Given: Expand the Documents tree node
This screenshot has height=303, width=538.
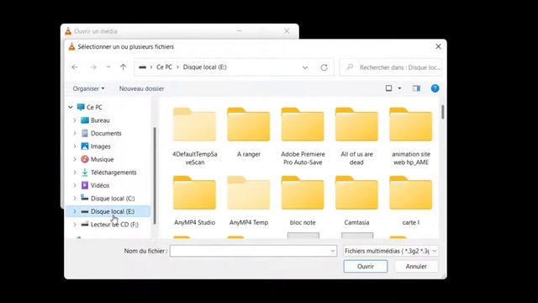Looking at the screenshot, I should (x=75, y=133).
